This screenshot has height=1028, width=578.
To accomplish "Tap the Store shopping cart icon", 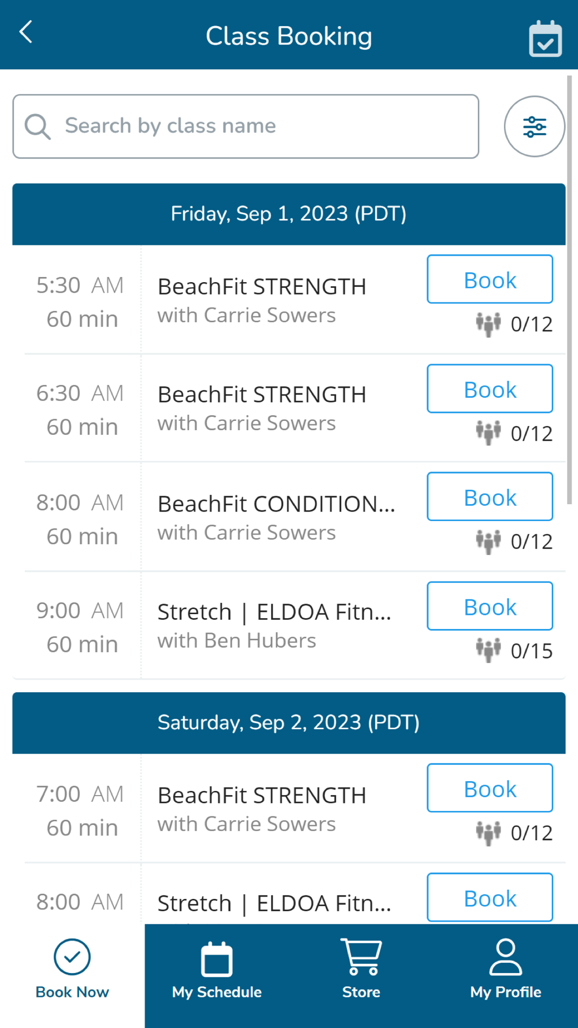I will (361, 957).
